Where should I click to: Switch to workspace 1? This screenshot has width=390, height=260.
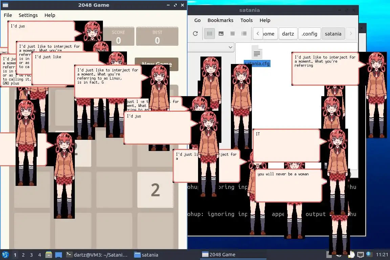(x=15, y=255)
